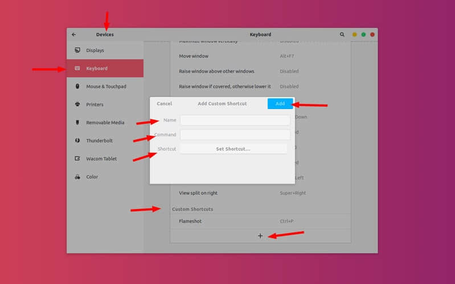
Task: Click the Color icon in sidebar
Action: pos(77,177)
